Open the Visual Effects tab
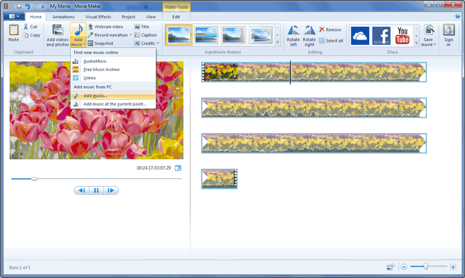Viewport: 465px width, 278px height. coord(98,17)
